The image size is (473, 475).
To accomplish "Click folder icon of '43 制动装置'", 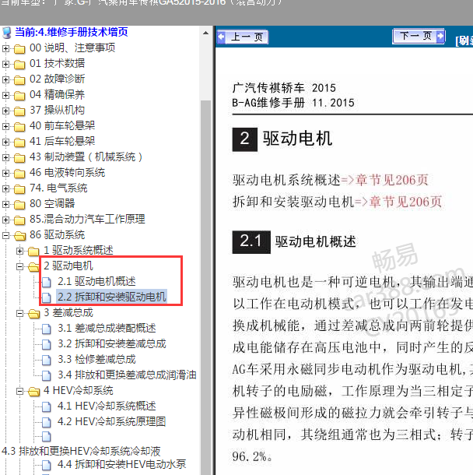I will [x=19, y=157].
